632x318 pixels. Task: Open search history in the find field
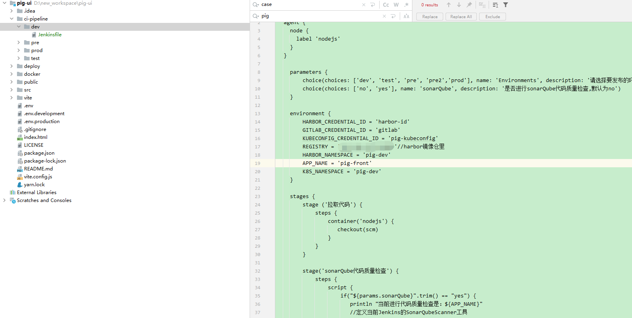tap(256, 5)
